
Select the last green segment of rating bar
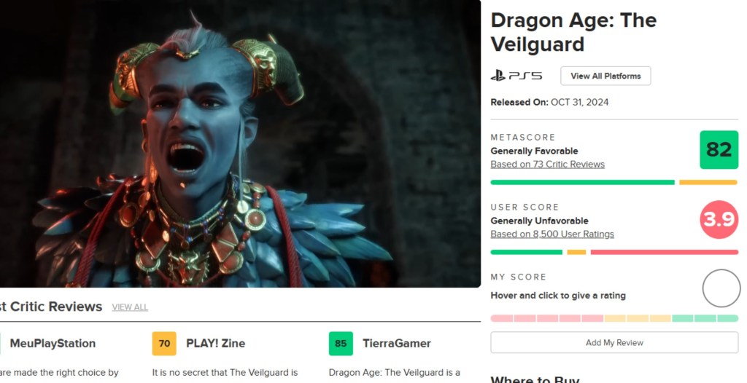(728, 318)
